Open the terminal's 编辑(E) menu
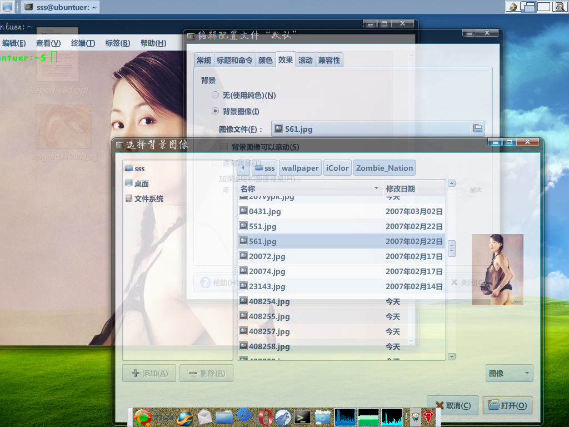 [x=14, y=43]
